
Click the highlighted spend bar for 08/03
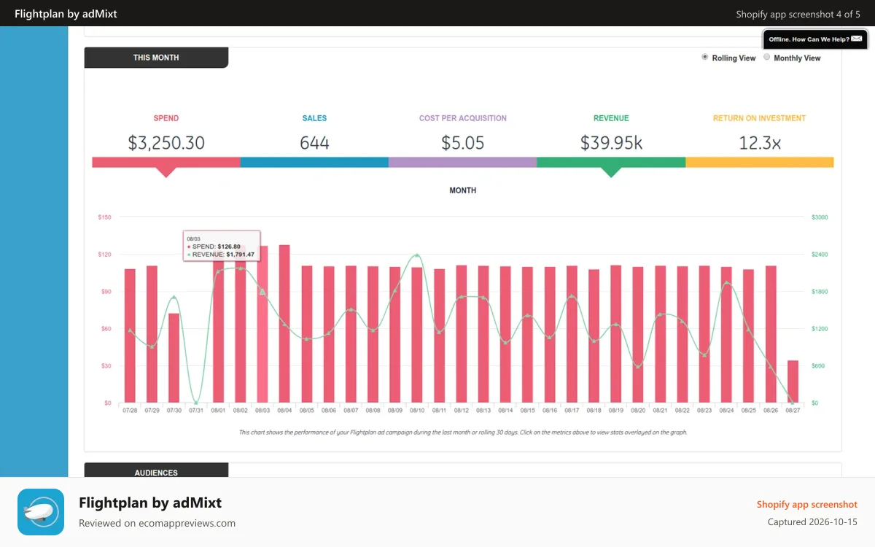(262, 324)
